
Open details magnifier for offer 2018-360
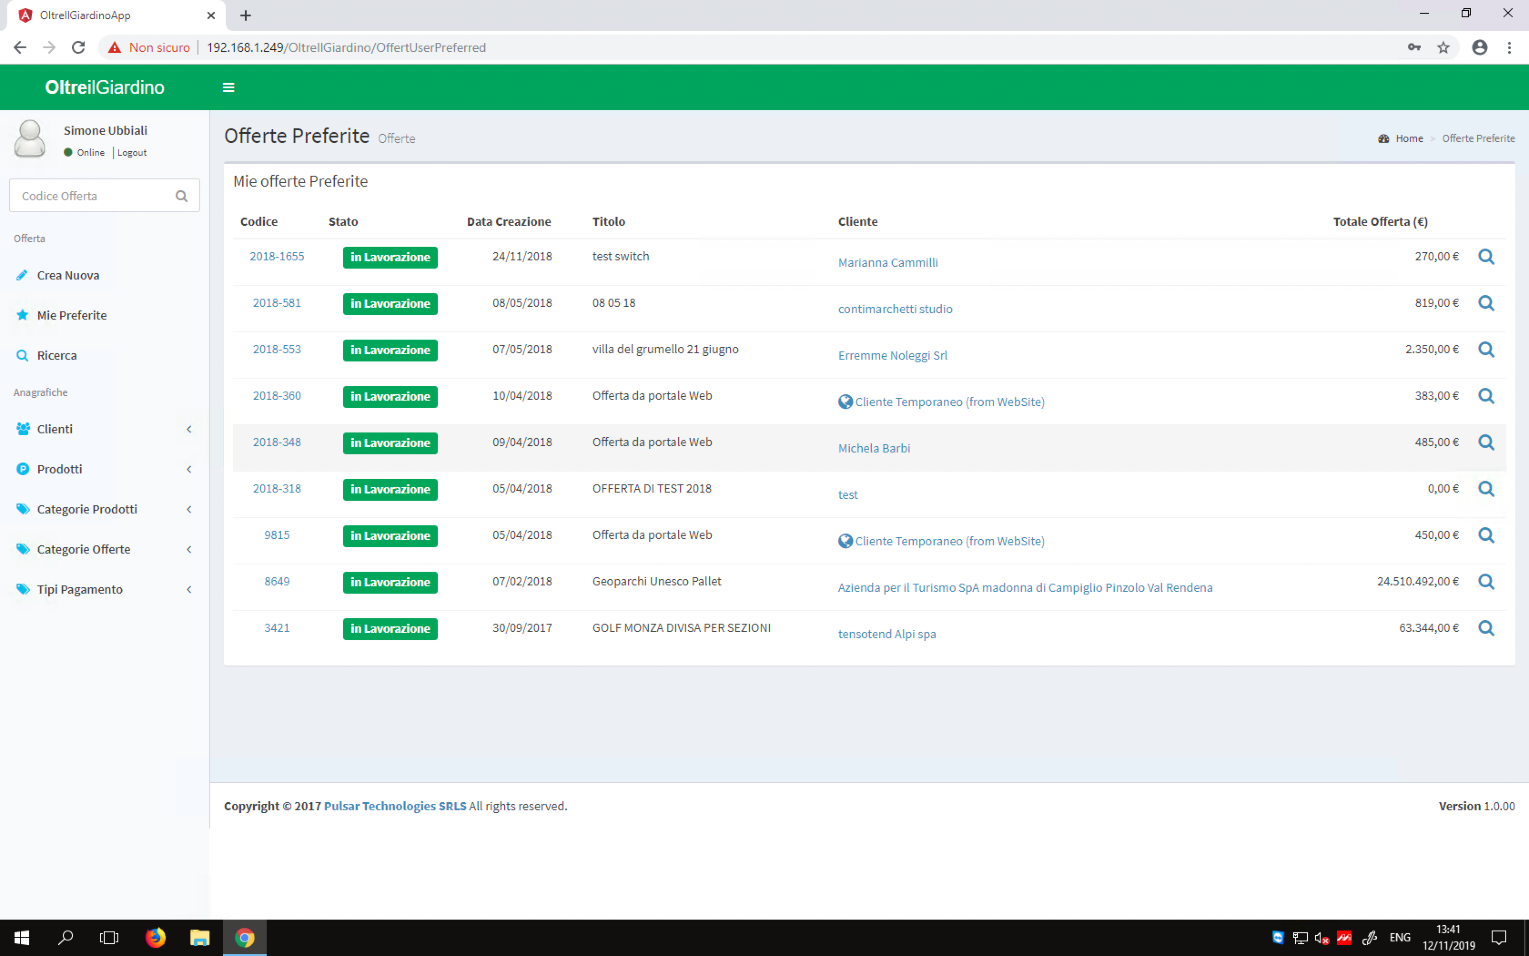(1486, 396)
